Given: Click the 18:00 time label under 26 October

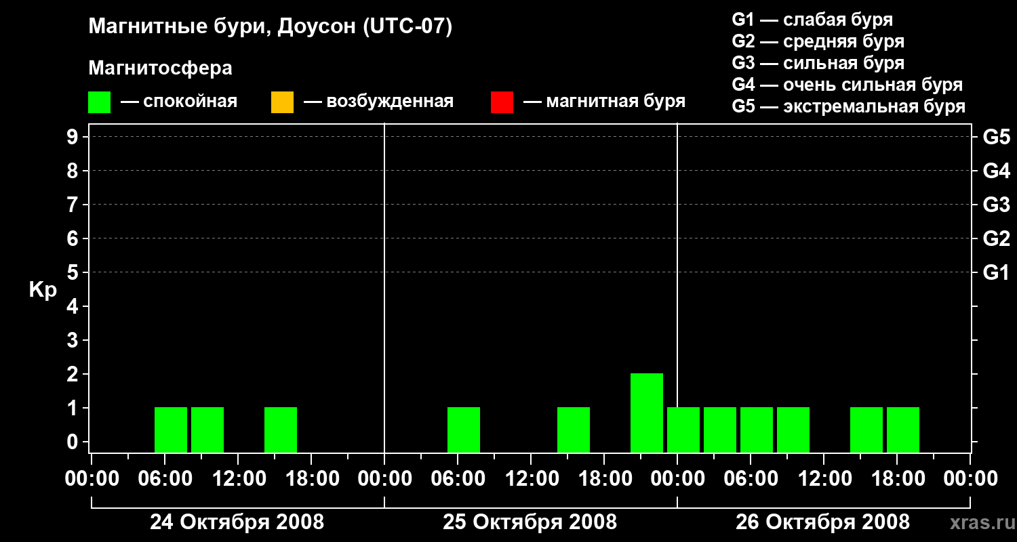Looking at the screenshot, I should (897, 479).
